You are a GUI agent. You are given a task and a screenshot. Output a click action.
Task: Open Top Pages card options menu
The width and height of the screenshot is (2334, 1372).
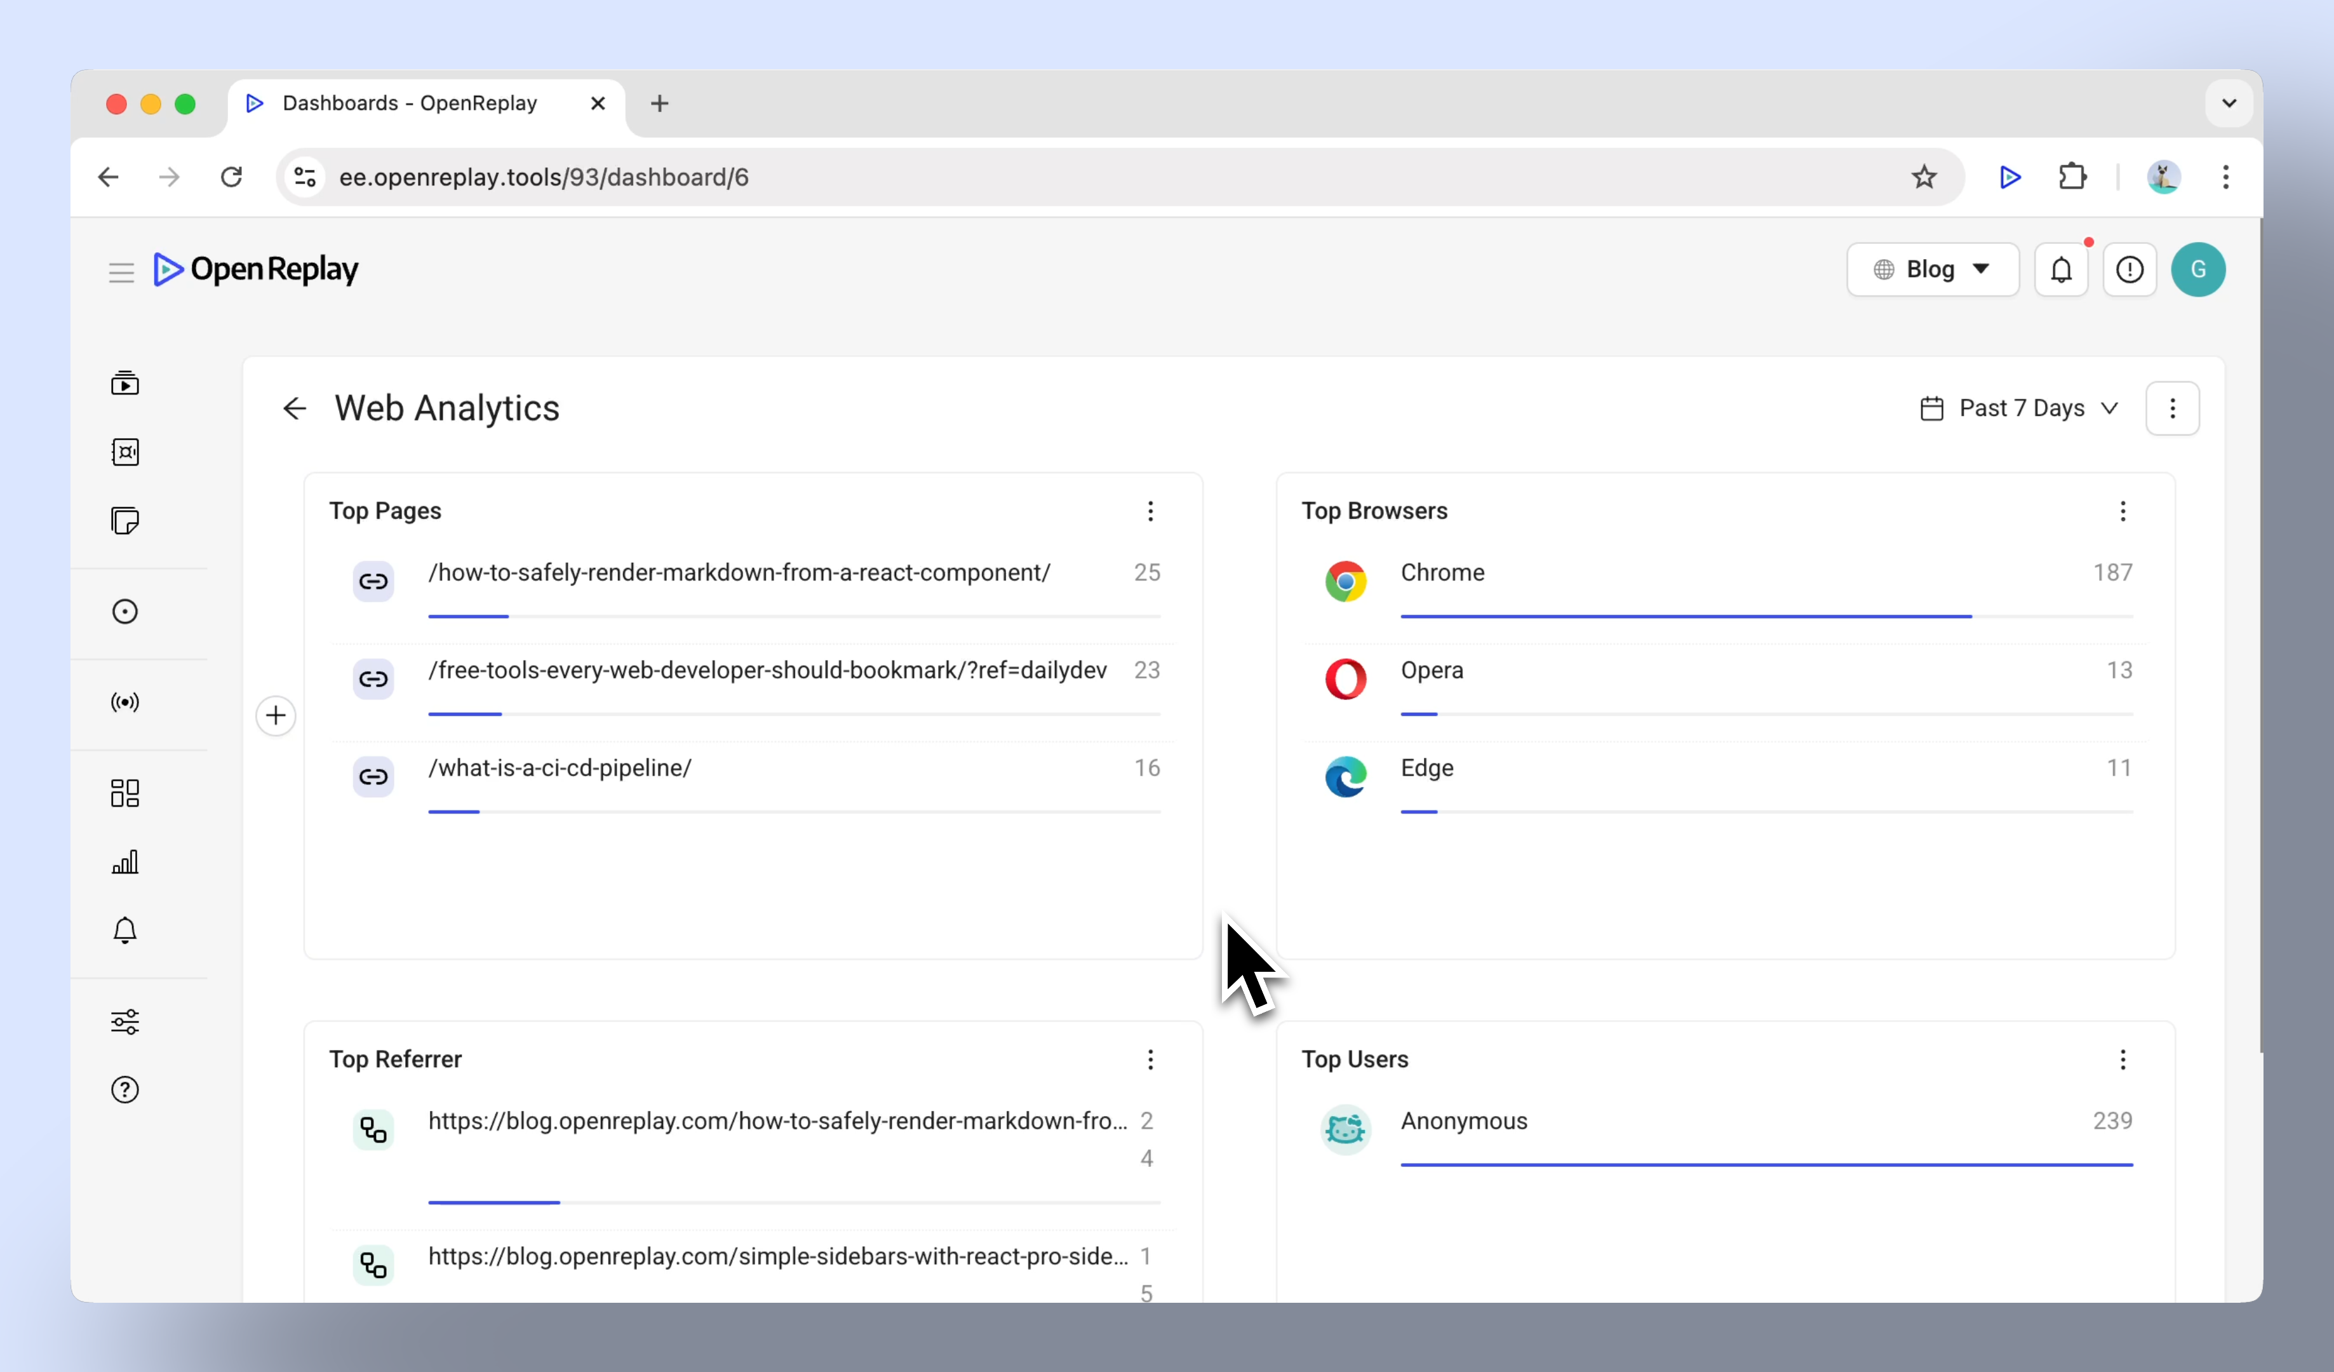[1150, 511]
